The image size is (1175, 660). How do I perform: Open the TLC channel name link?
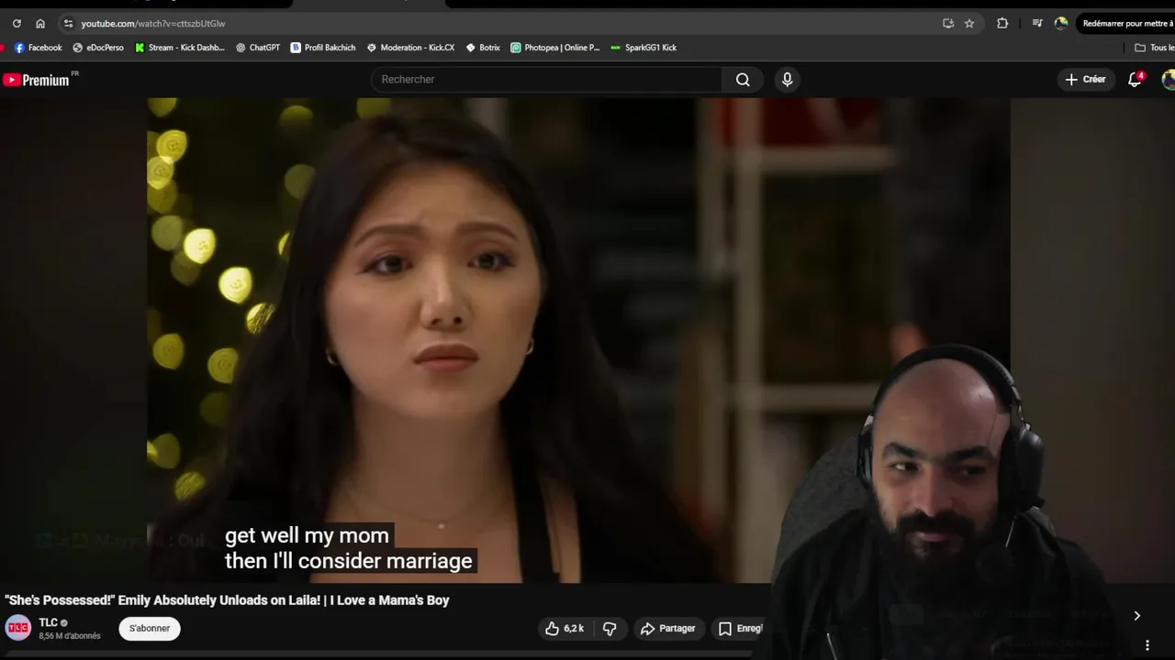48,622
